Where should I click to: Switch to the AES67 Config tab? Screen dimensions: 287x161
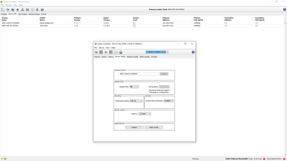(x=144, y=57)
